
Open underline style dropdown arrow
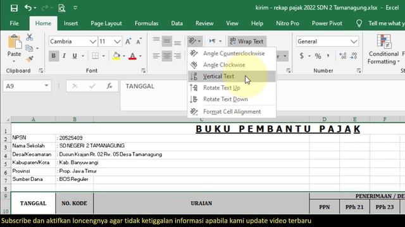coord(83,56)
